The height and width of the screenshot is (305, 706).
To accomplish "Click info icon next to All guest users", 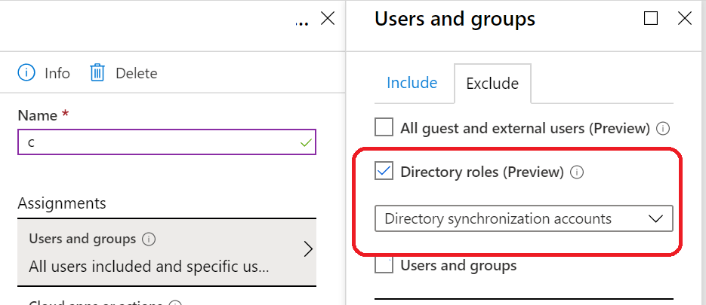I will click(663, 128).
